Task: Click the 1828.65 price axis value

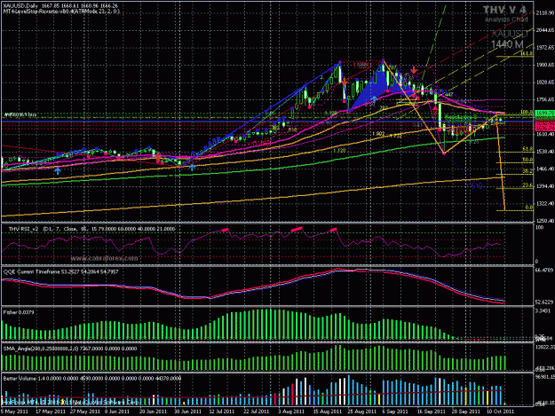Action: 544,82
